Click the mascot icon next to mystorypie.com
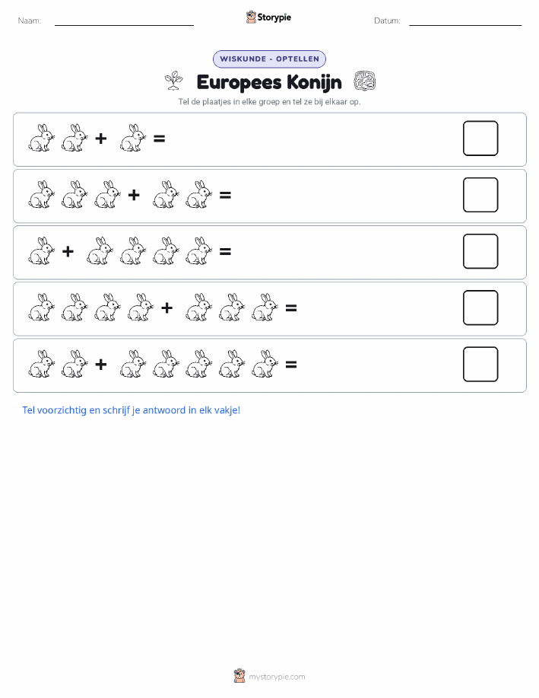This screenshot has width=539, height=698. pyautogui.click(x=239, y=676)
